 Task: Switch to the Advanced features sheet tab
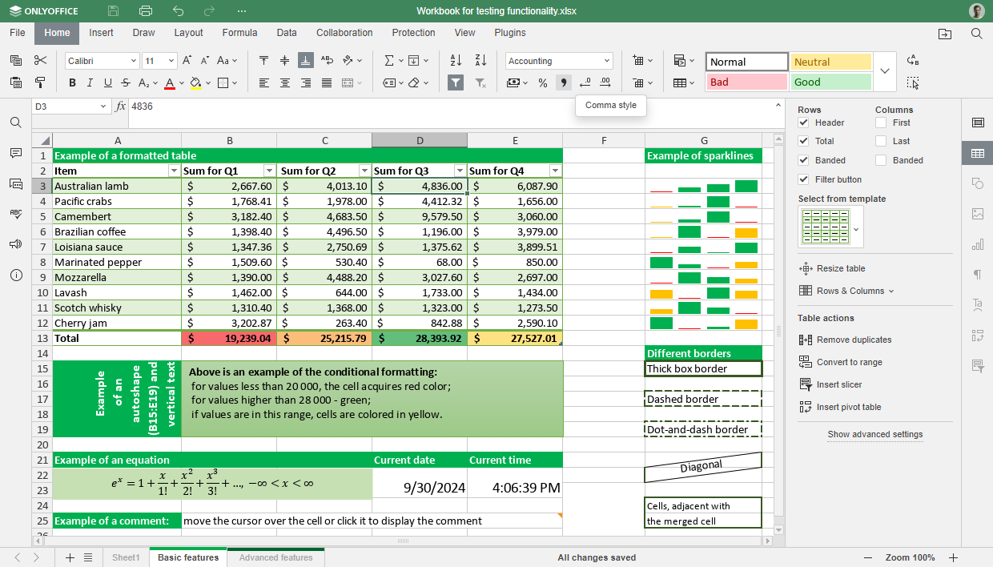(275, 557)
